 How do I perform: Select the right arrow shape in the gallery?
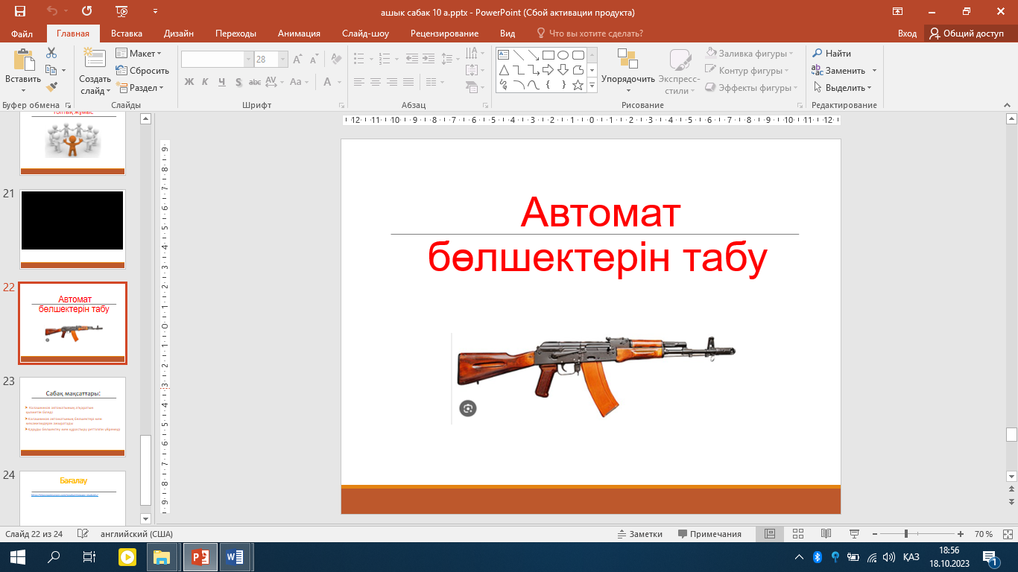(x=548, y=70)
